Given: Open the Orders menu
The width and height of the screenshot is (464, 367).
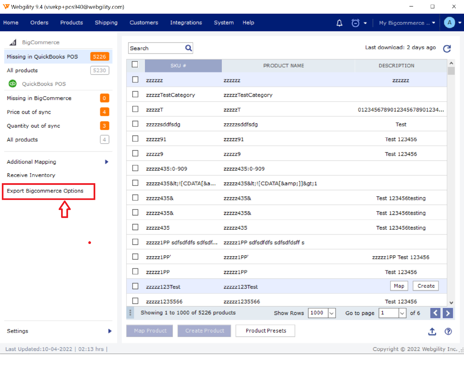Looking at the screenshot, I should 39,23.
